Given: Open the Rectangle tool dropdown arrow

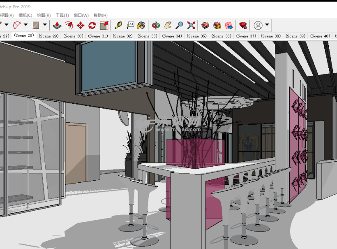Looking at the screenshot, I should coord(45,25).
